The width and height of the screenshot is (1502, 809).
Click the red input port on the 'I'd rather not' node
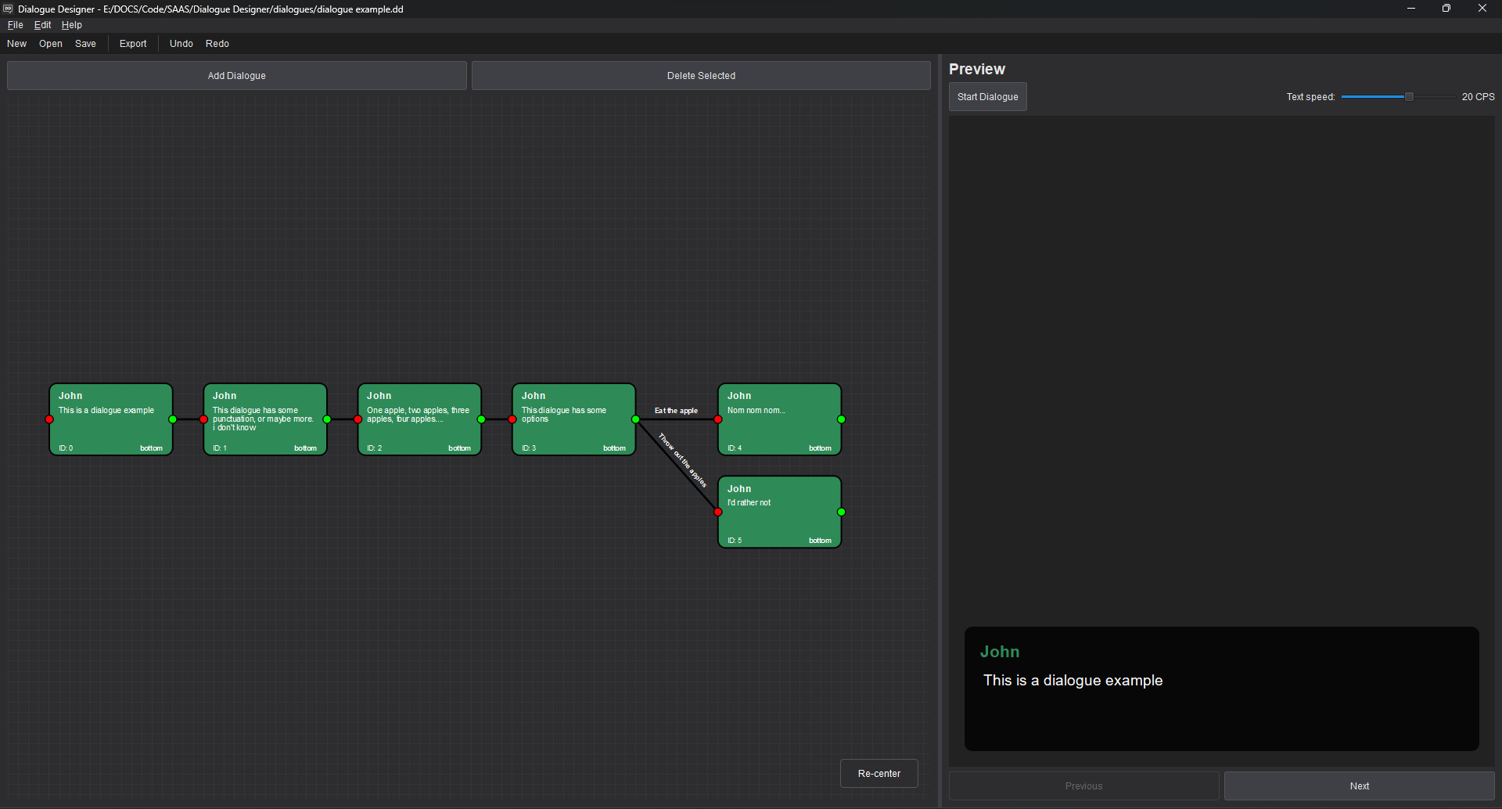[718, 512]
